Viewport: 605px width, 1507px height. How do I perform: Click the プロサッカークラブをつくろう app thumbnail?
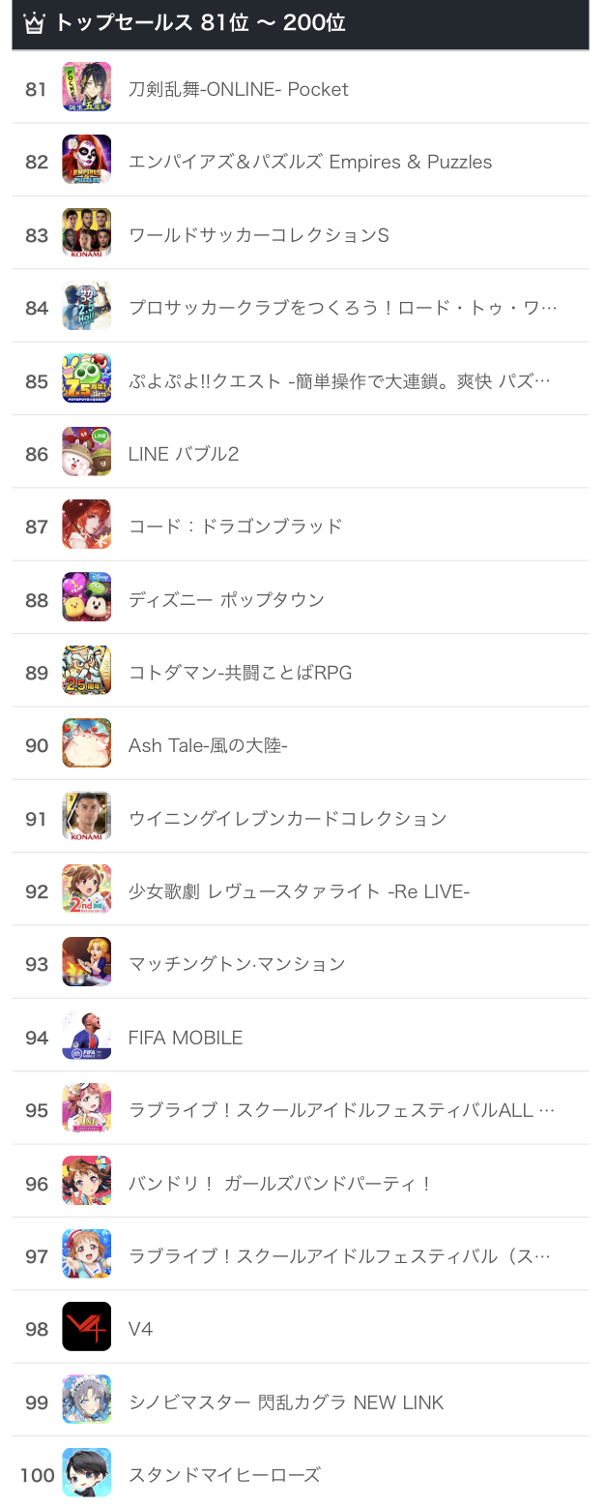click(x=87, y=306)
